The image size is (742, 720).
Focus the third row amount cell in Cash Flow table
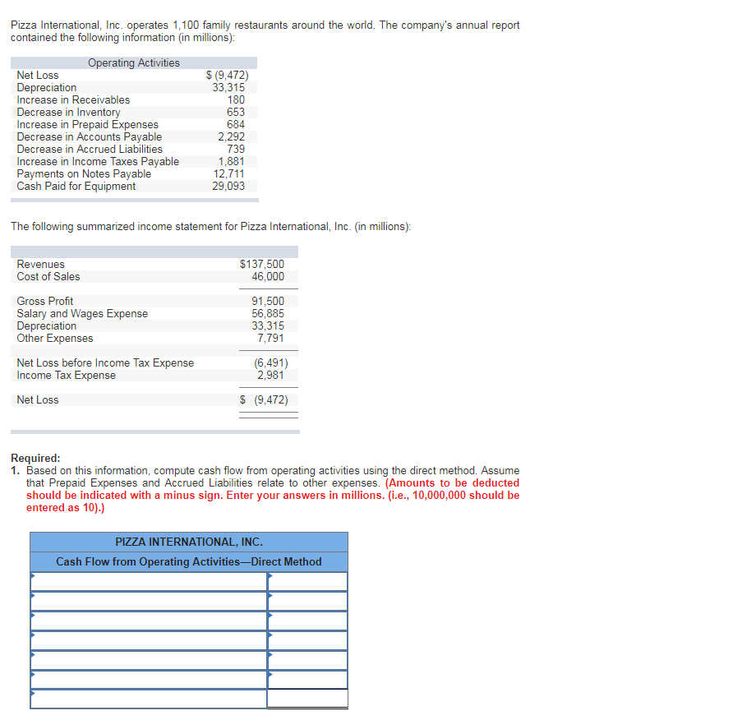[x=307, y=621]
